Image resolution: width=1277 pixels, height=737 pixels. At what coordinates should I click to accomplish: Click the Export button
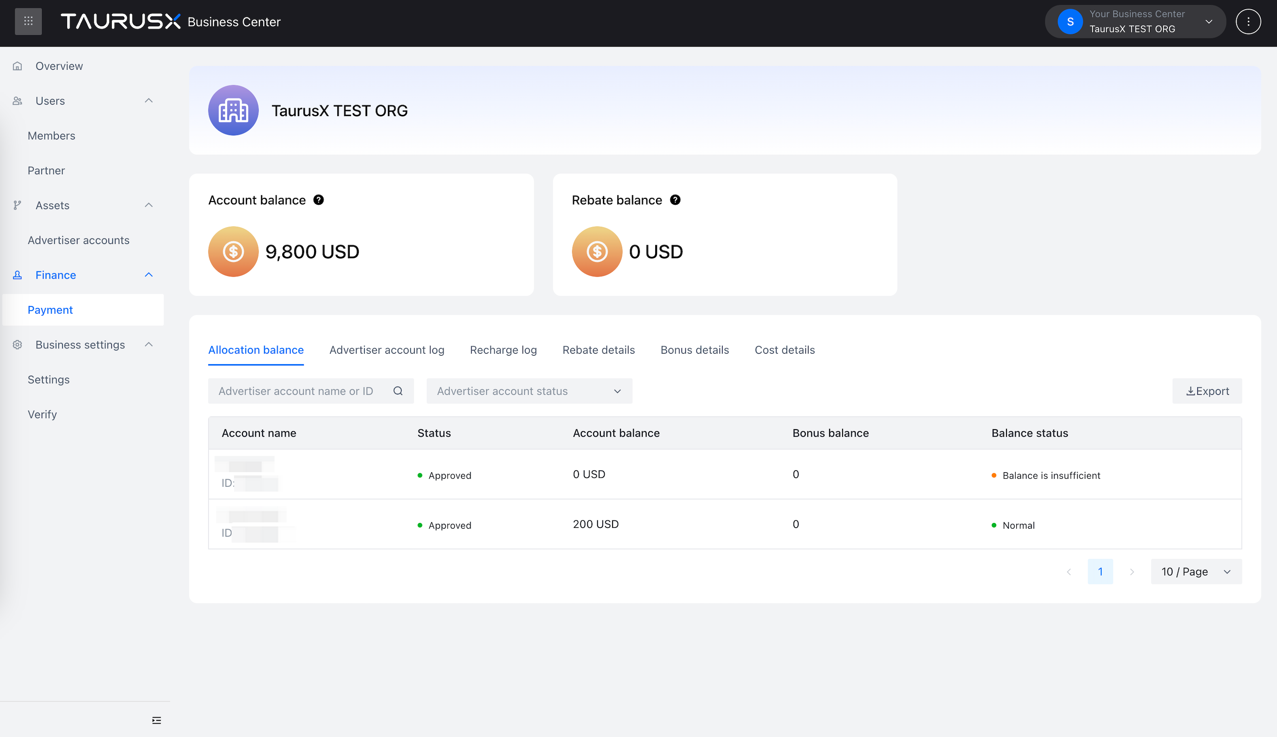point(1207,391)
